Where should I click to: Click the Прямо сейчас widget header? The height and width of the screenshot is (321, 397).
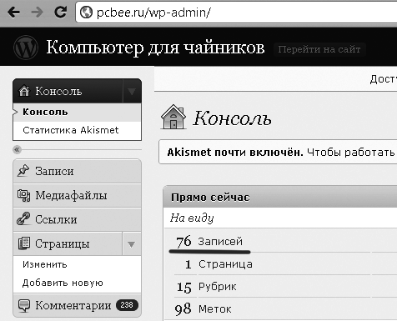[280, 197]
